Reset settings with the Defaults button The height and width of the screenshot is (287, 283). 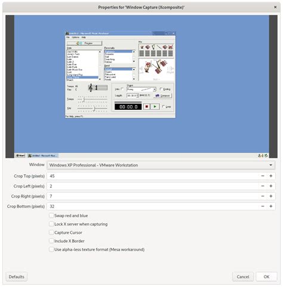(x=17, y=277)
